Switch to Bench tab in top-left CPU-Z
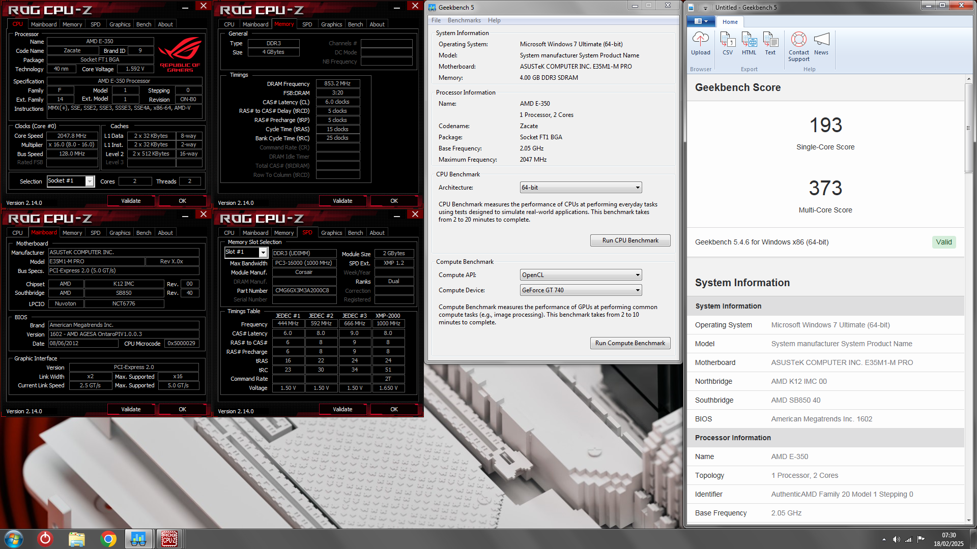Viewport: 977px width, 549px height. click(144, 24)
